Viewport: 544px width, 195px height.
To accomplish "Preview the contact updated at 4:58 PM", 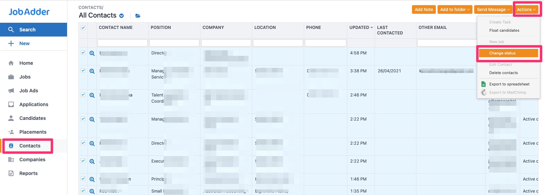I will pos(92,53).
